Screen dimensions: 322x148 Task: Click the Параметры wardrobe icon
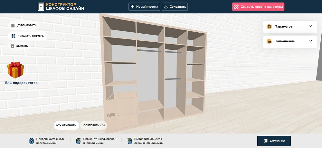269,27
